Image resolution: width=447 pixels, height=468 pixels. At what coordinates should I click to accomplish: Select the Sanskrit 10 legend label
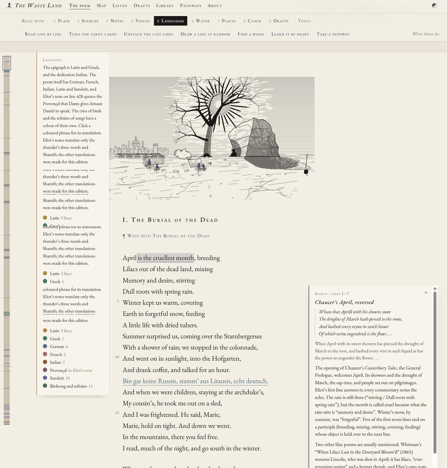60,378
